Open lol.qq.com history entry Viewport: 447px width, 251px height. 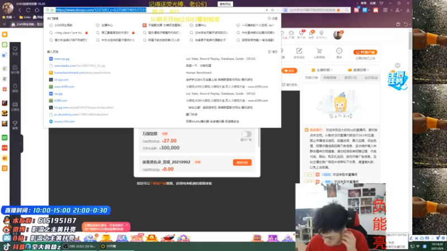61,80
